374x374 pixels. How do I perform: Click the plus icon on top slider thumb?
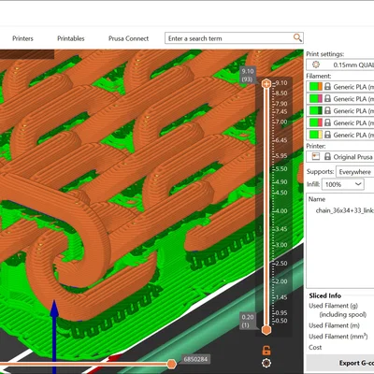click(x=266, y=83)
